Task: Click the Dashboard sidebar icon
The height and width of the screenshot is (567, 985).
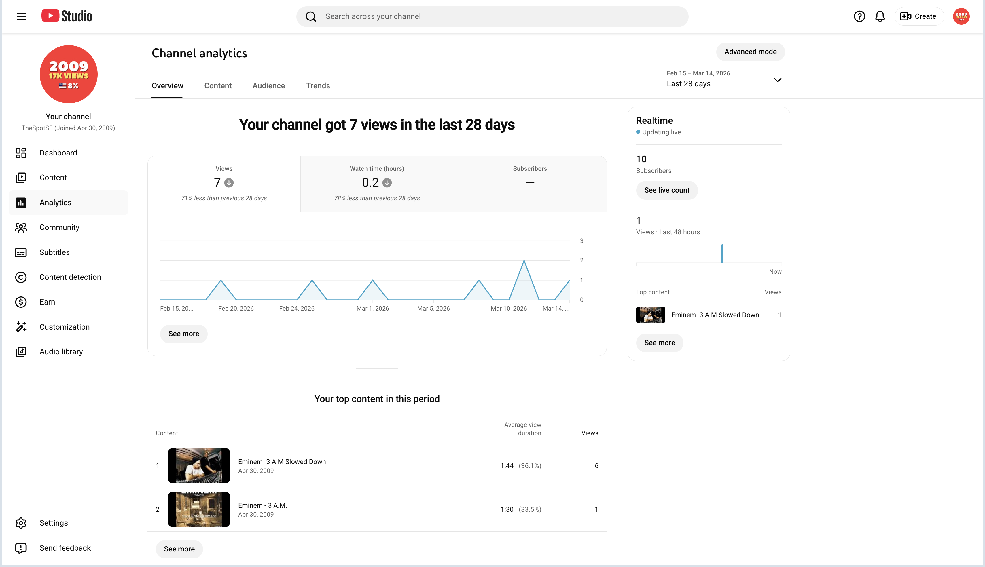Action: tap(21, 153)
